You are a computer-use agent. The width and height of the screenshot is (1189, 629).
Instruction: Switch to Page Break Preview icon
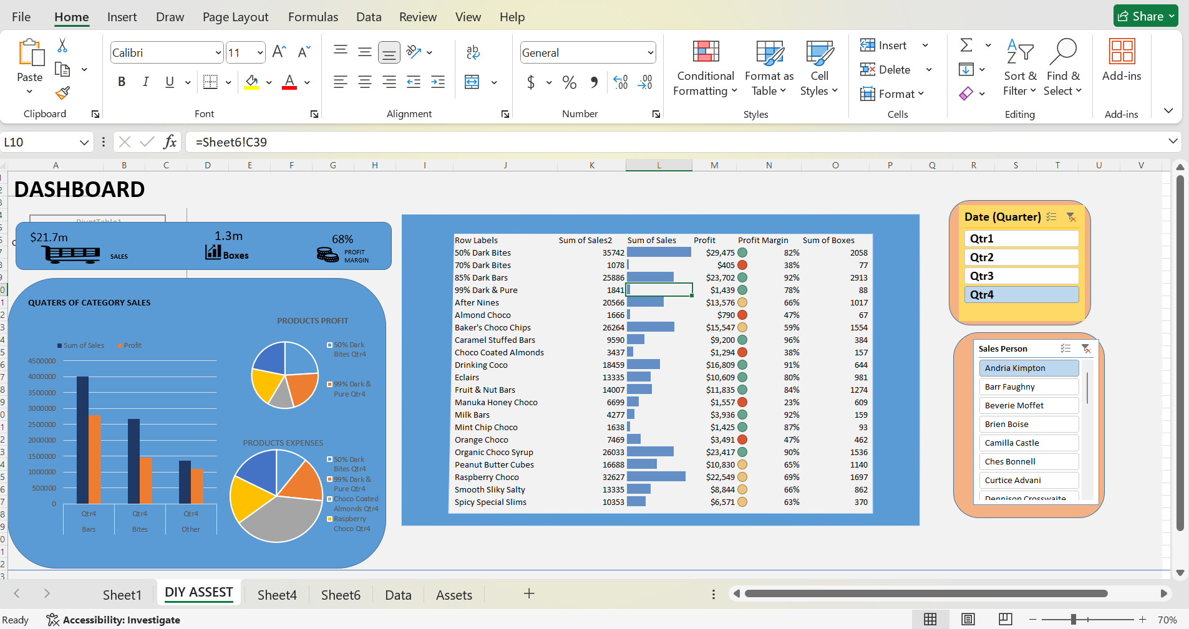pos(1006,619)
